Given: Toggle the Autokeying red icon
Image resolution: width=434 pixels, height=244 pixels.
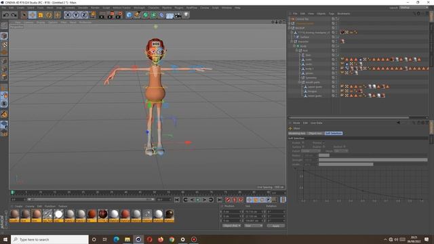Looking at the screenshot, I should (x=235, y=200).
